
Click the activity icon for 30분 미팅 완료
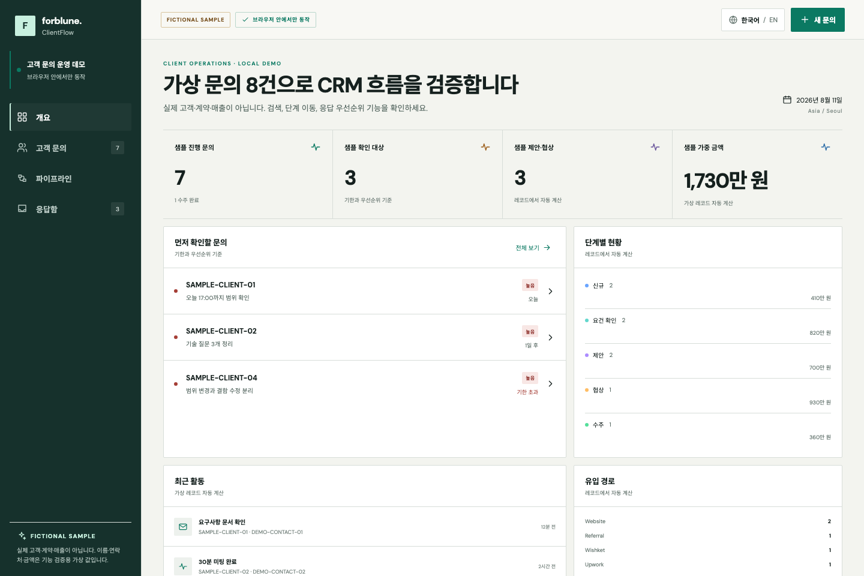pyautogui.click(x=183, y=566)
